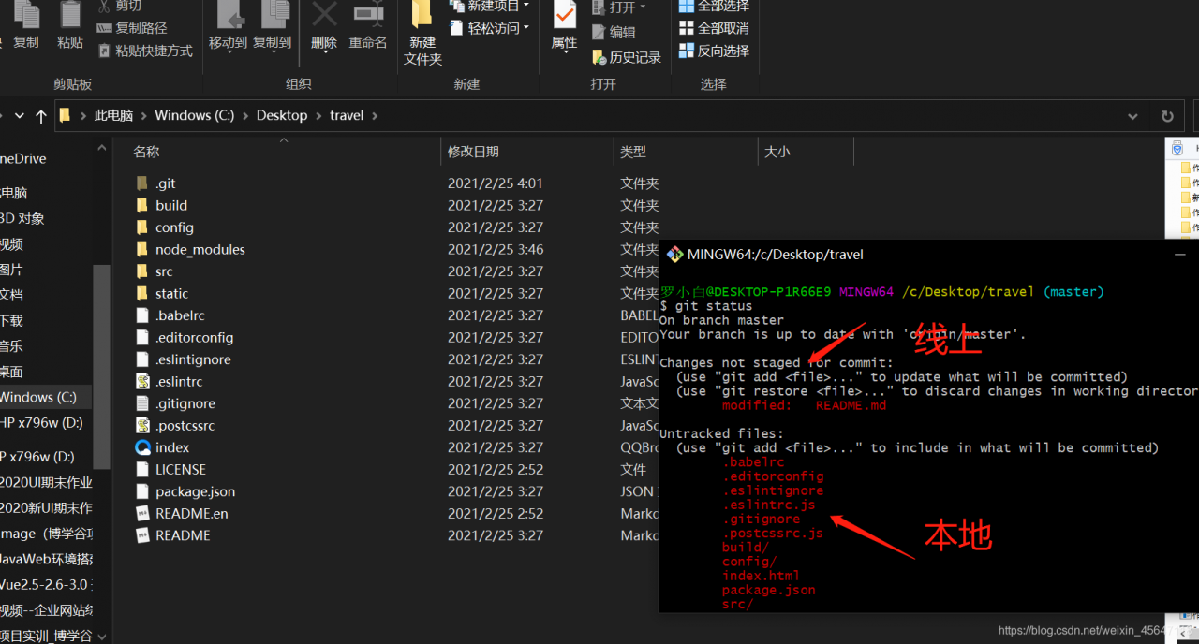This screenshot has width=1199, height=644.
Task: Click the 粘贴 (Paste) ribbon icon
Action: click(70, 15)
